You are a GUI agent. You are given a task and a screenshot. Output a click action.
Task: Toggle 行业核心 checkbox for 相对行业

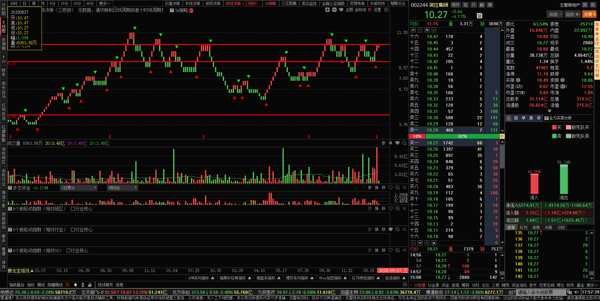click(73, 230)
